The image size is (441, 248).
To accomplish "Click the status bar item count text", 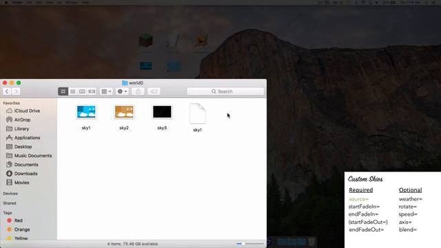I will pos(132,244).
